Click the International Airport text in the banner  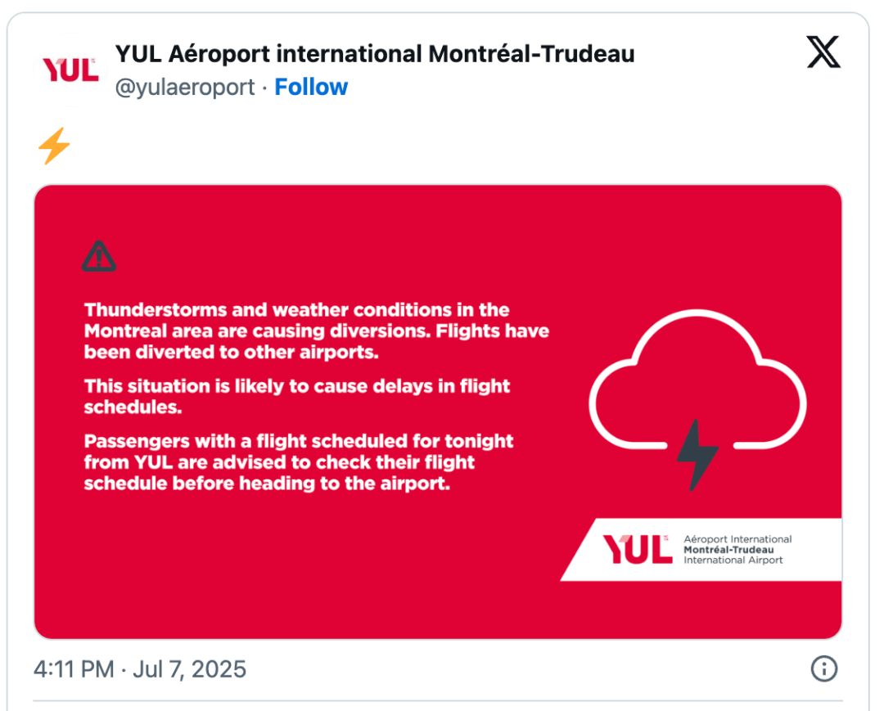click(x=733, y=560)
